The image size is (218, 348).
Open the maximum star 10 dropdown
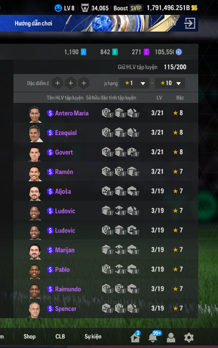(170, 83)
